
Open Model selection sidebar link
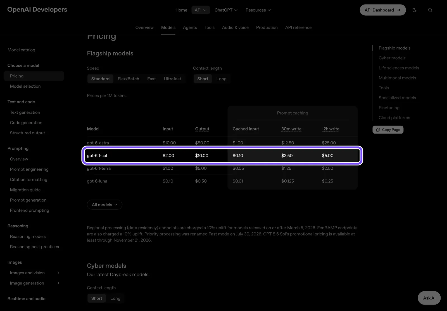(x=25, y=86)
